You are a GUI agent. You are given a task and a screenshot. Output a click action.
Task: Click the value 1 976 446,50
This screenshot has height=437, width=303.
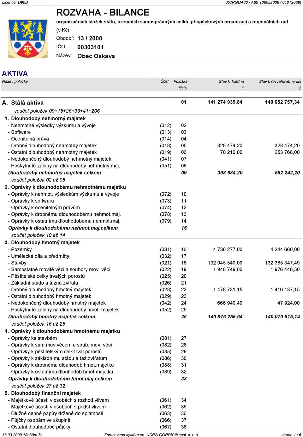coord(285,270)
